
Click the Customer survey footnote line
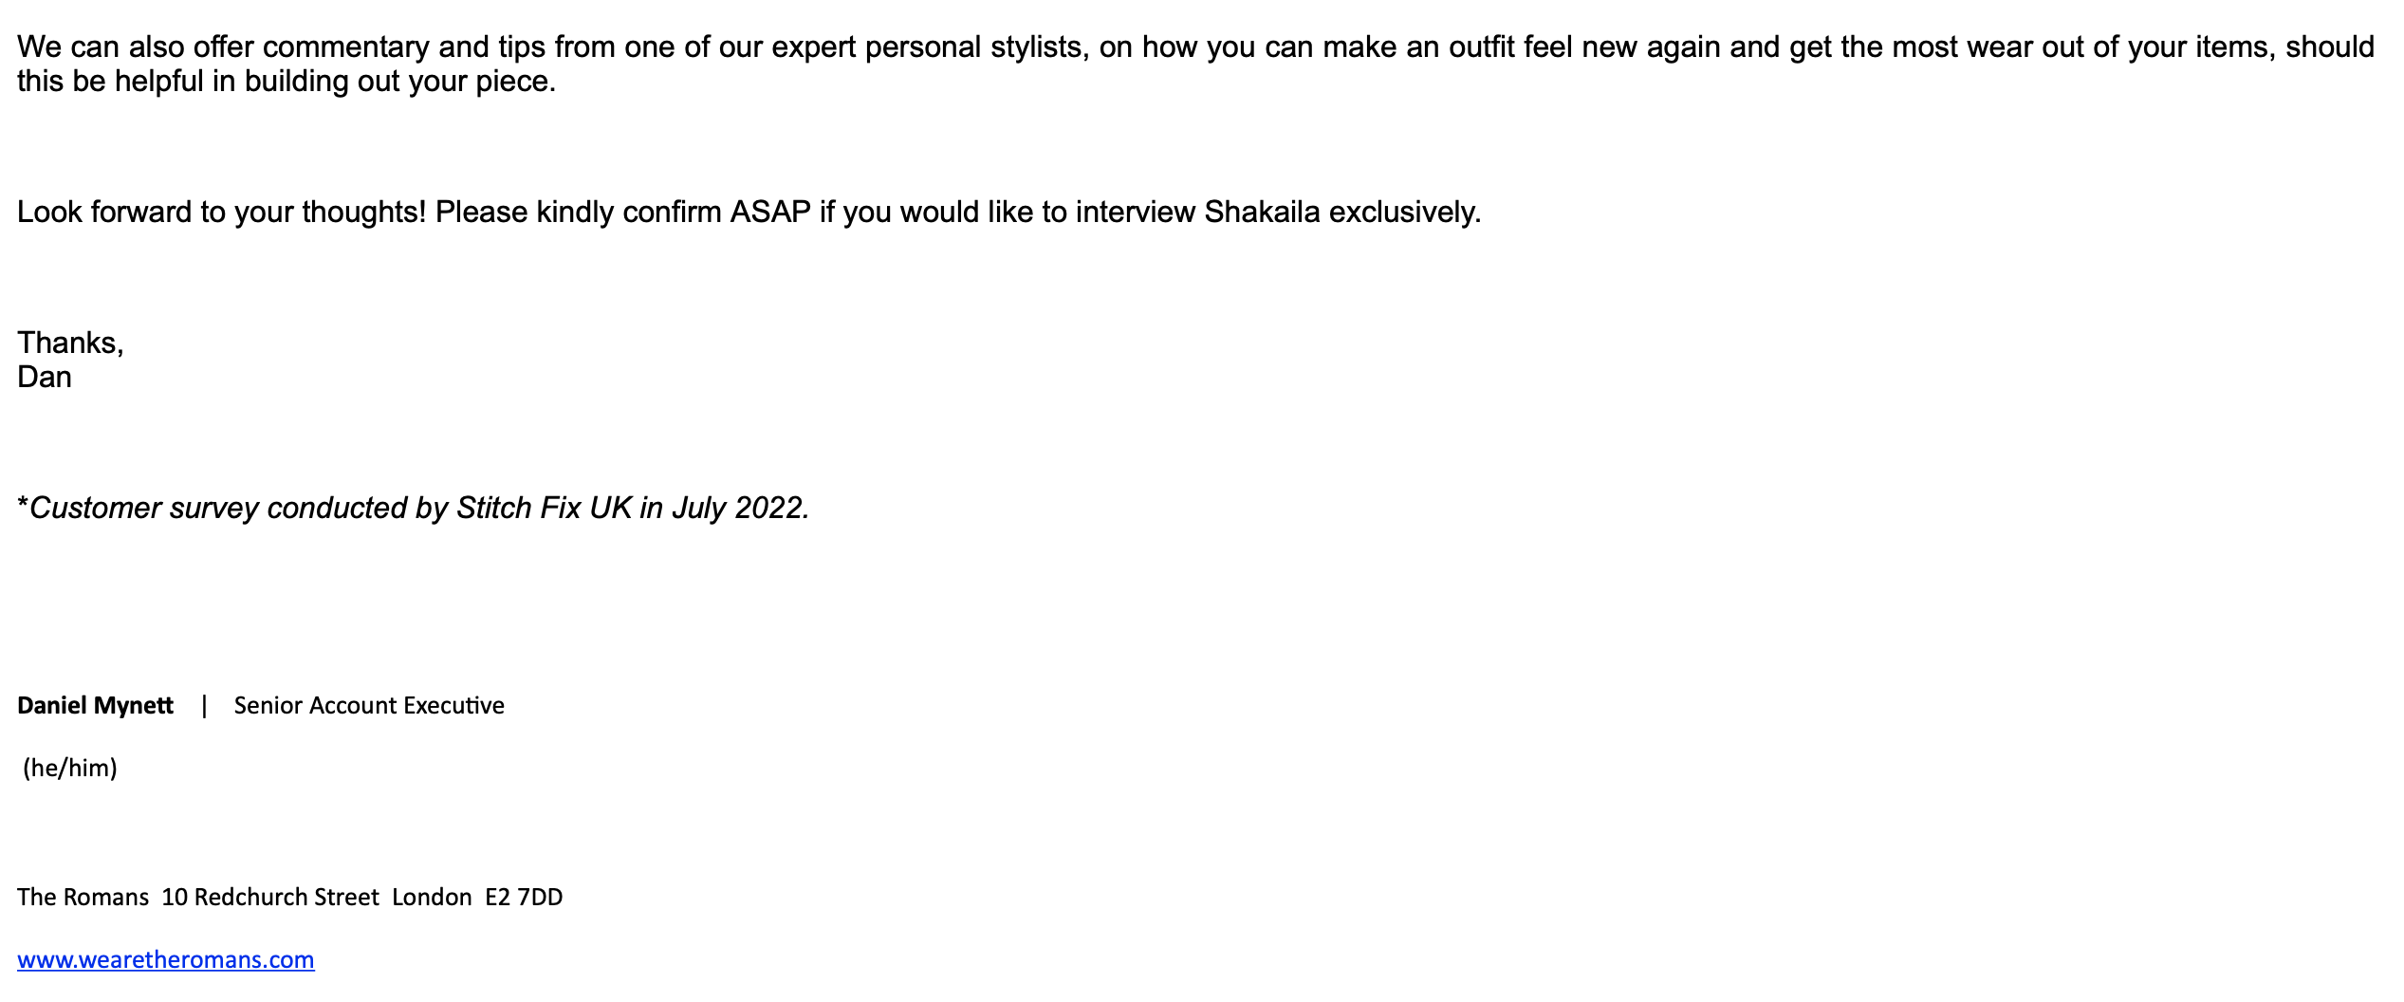(x=414, y=508)
